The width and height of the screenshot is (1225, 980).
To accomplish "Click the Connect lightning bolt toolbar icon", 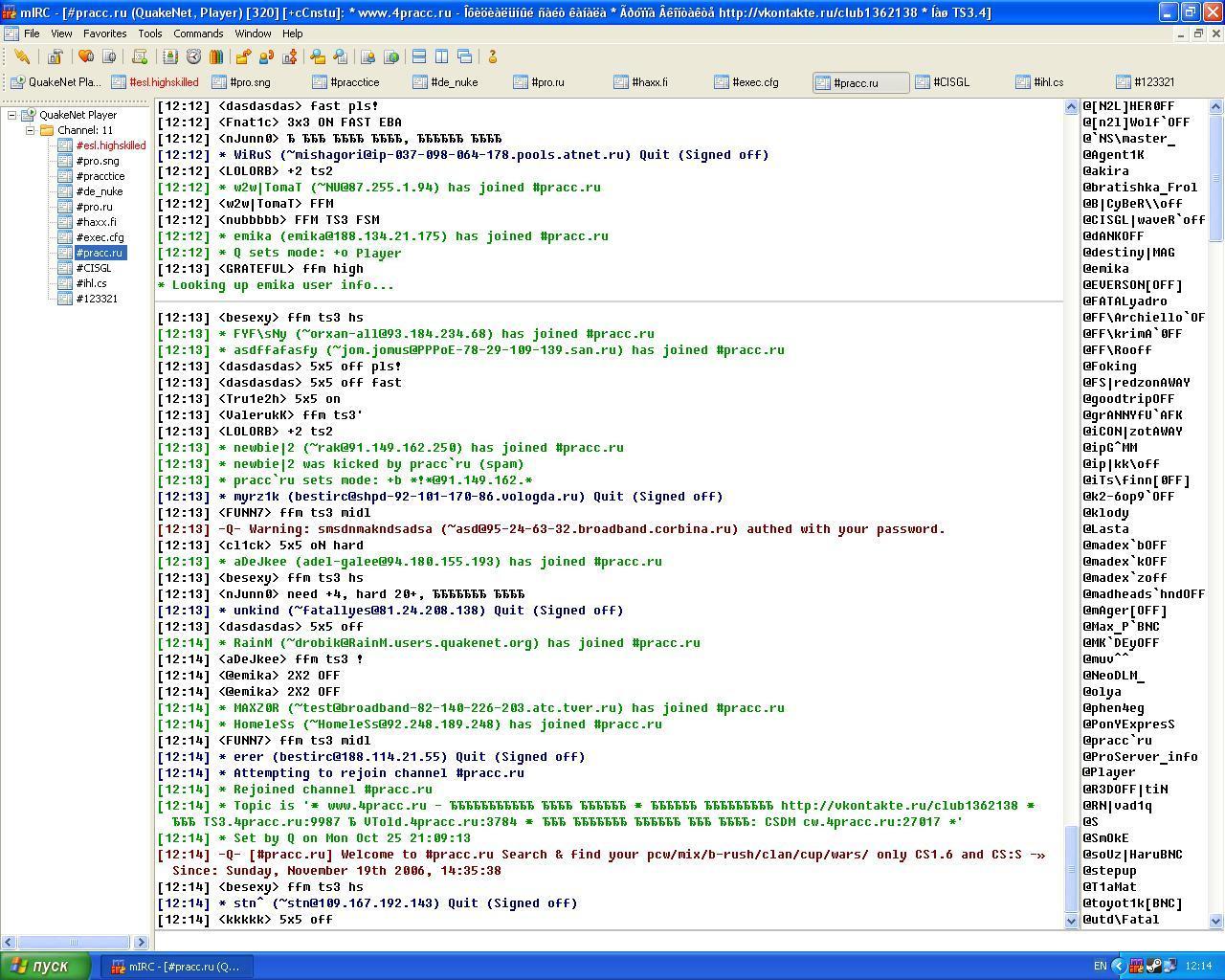I will tap(21, 57).
